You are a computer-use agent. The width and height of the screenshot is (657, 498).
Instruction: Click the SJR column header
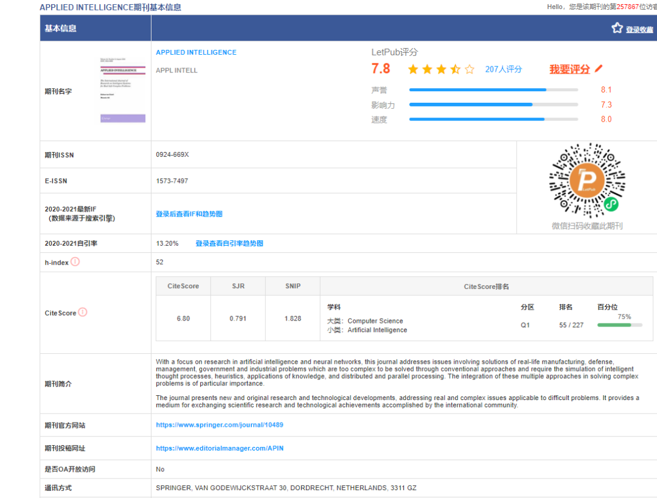238,286
